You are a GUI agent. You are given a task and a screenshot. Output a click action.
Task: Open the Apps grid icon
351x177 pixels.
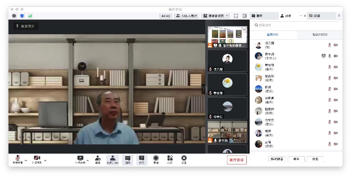170,158
